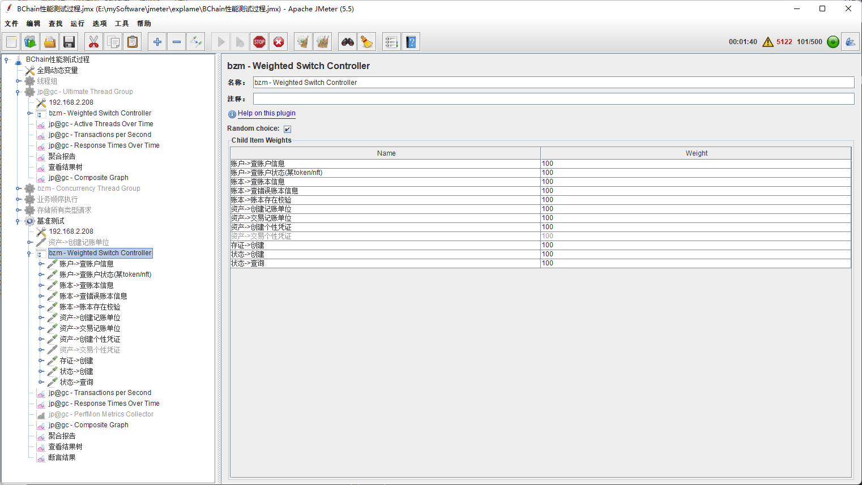Viewport: 862px width, 485px height.
Task: Click the 名称 name input field
Action: tap(553, 83)
